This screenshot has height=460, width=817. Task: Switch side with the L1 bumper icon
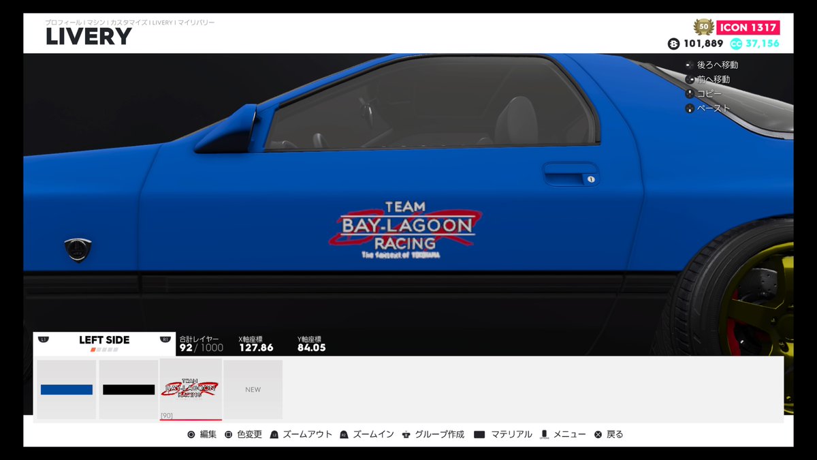point(44,339)
